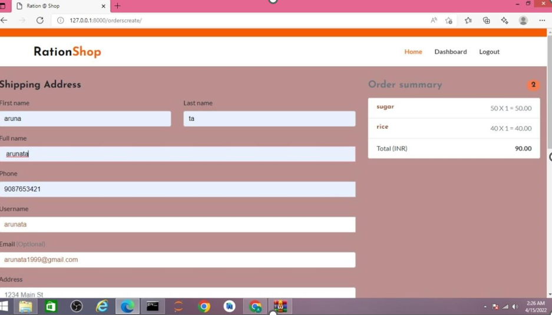Click the browser refresh button
This screenshot has width=552, height=315.
40,20
